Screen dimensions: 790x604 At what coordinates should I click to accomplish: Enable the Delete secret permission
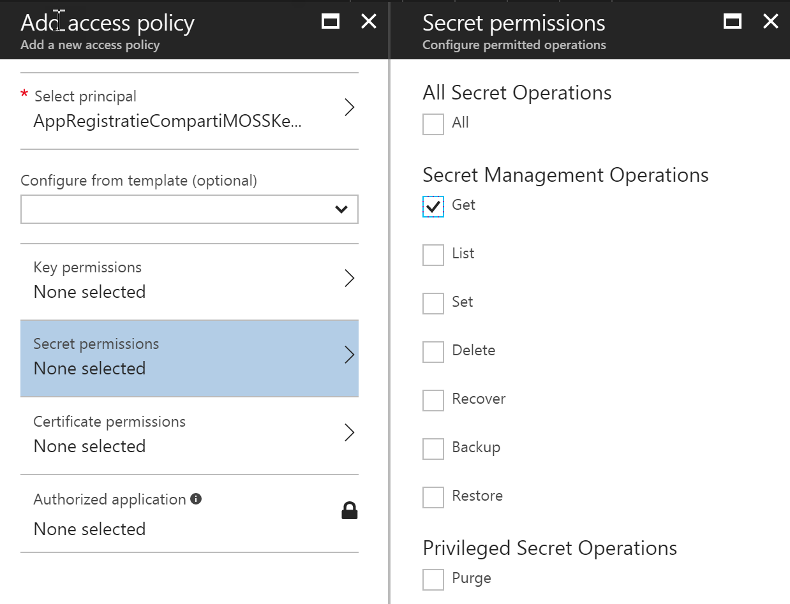pos(433,352)
